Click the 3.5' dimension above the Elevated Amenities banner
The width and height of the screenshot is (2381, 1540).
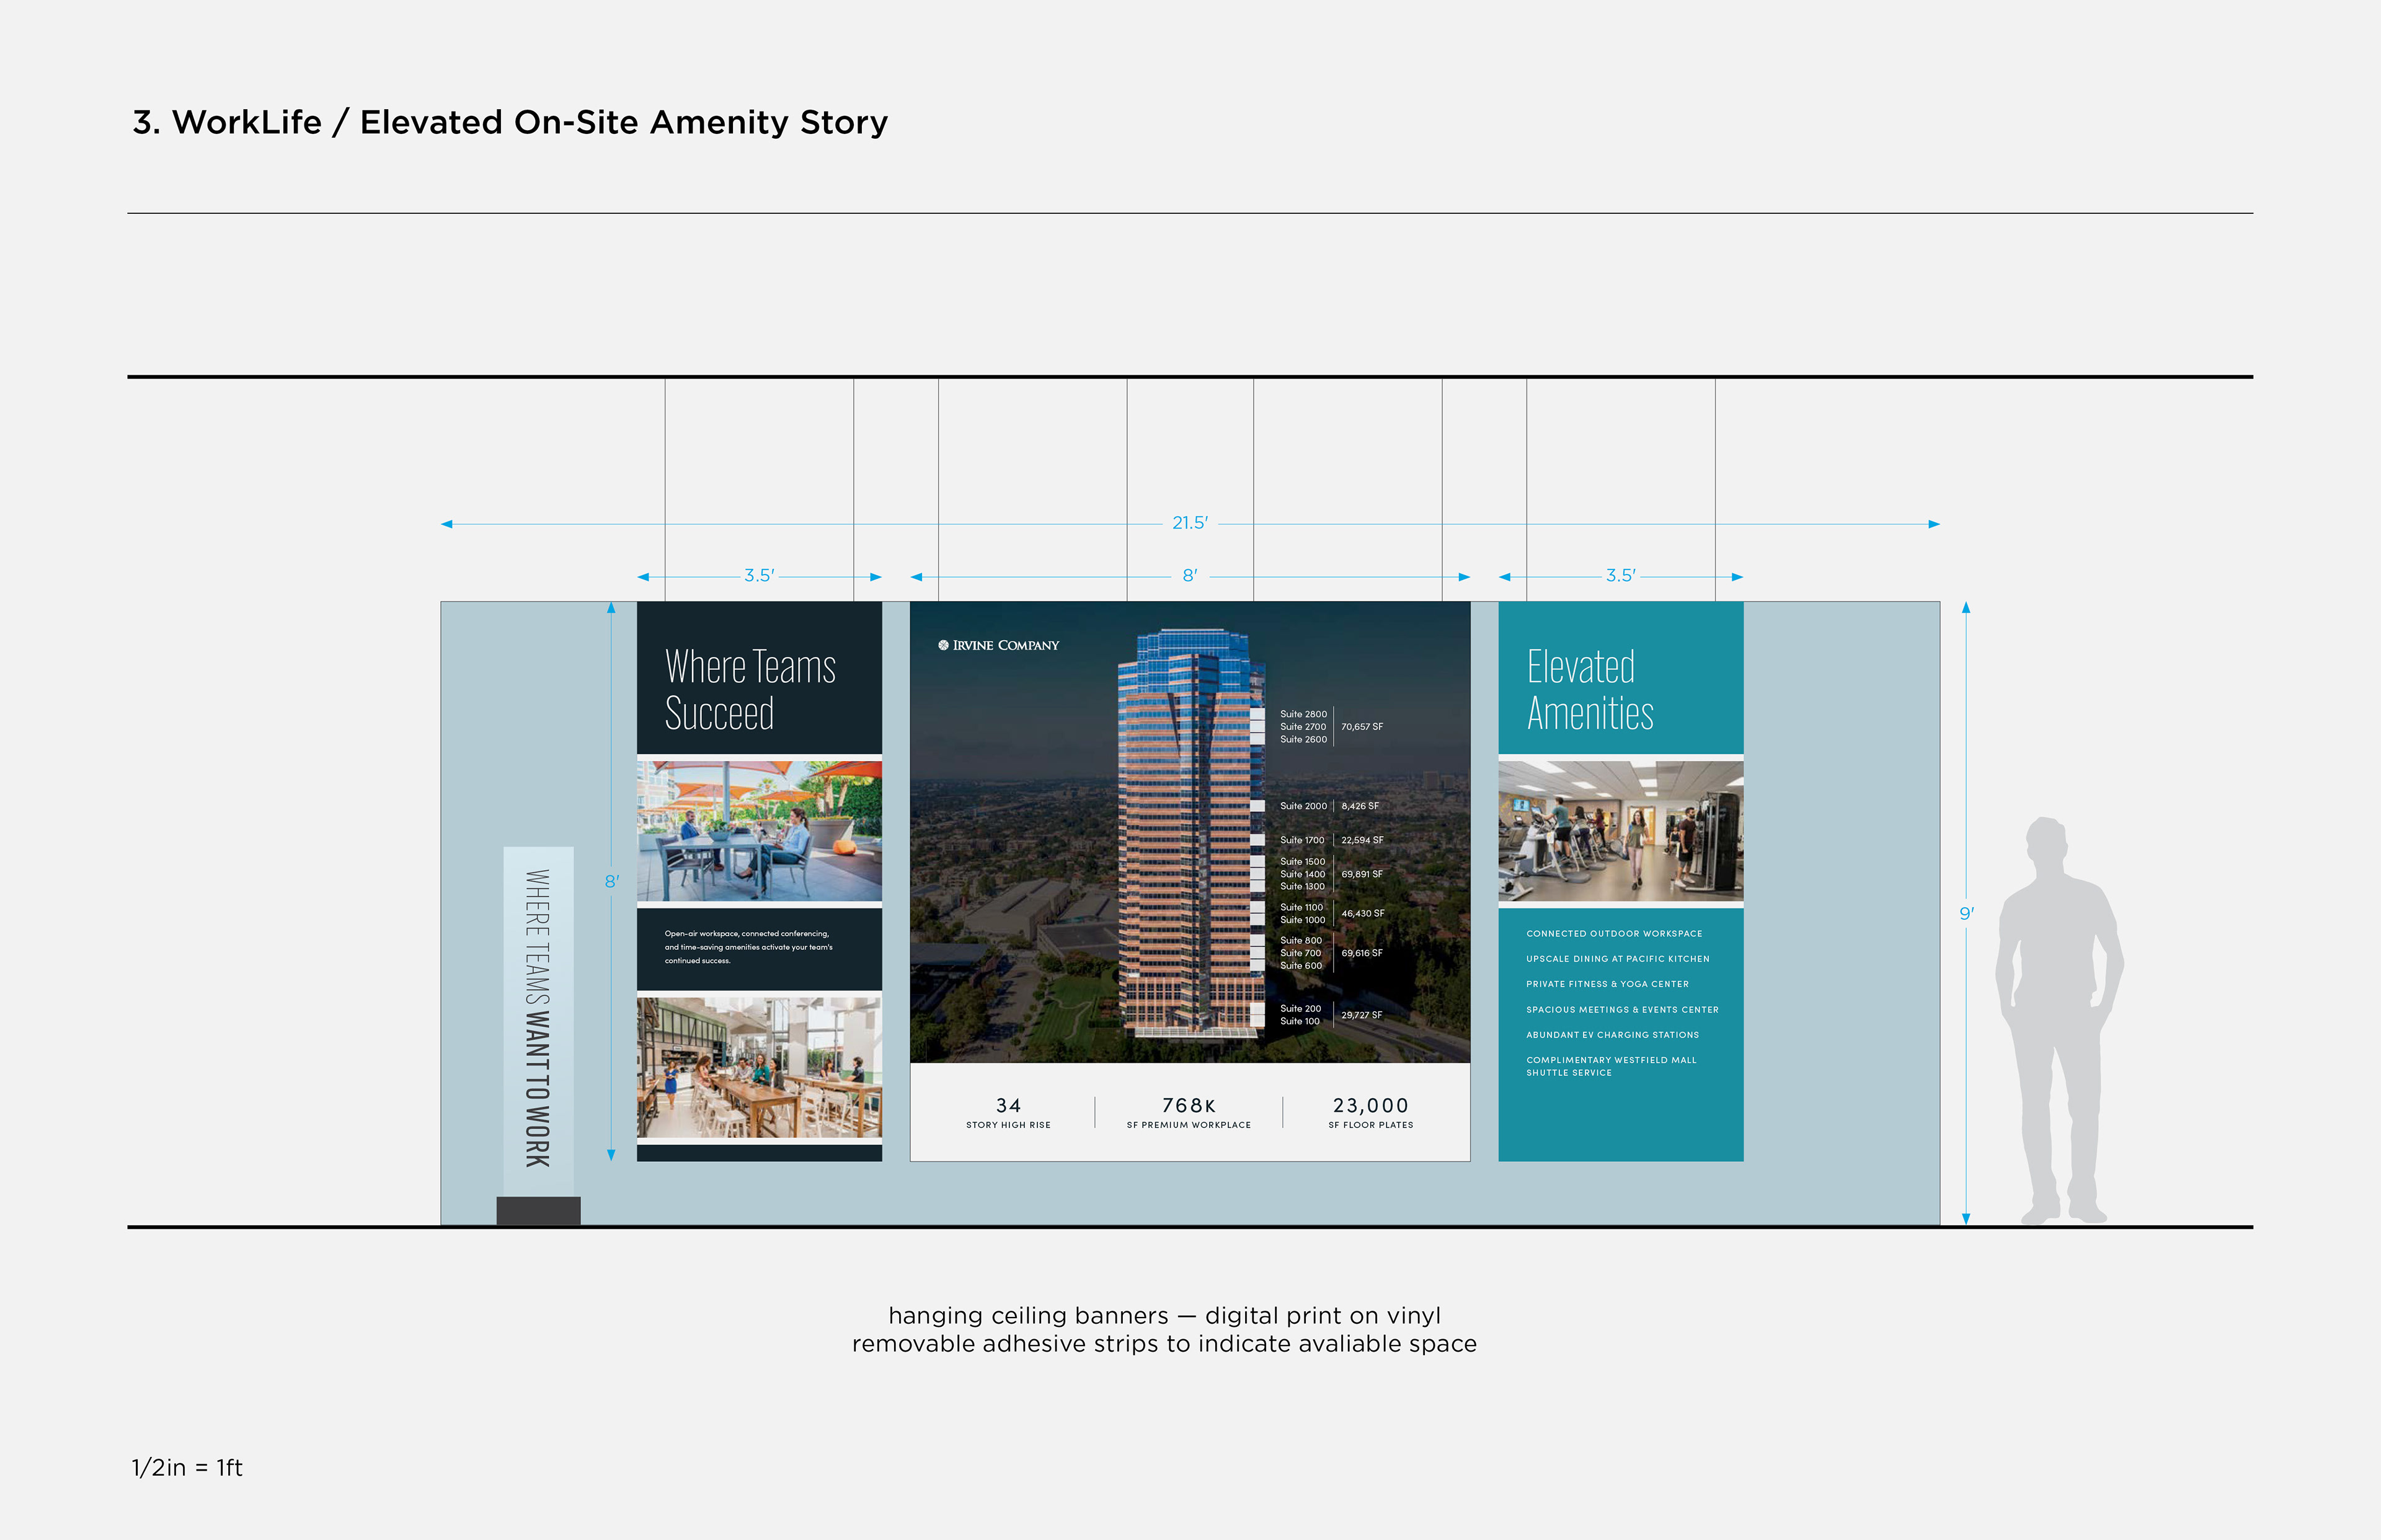(1621, 576)
